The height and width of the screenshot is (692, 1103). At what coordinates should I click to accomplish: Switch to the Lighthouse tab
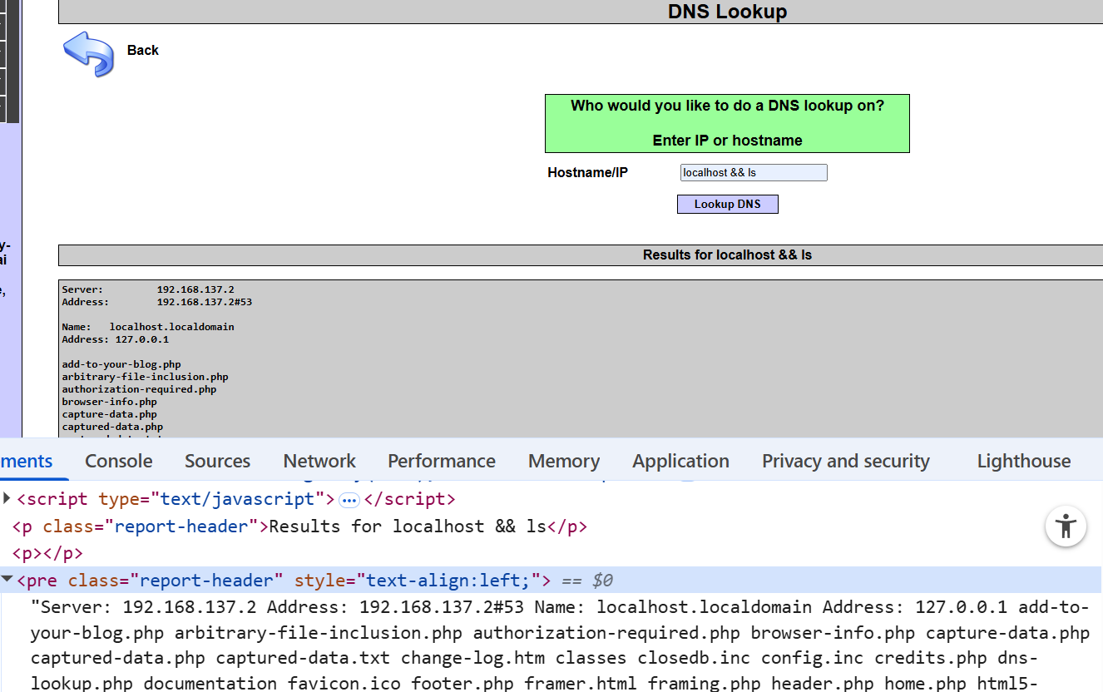coord(1024,461)
